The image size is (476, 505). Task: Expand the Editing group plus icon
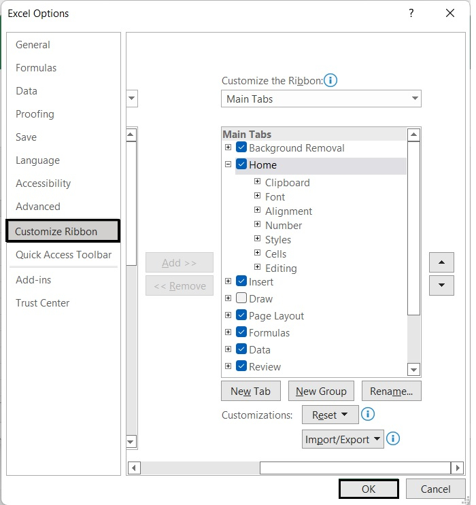[258, 267]
